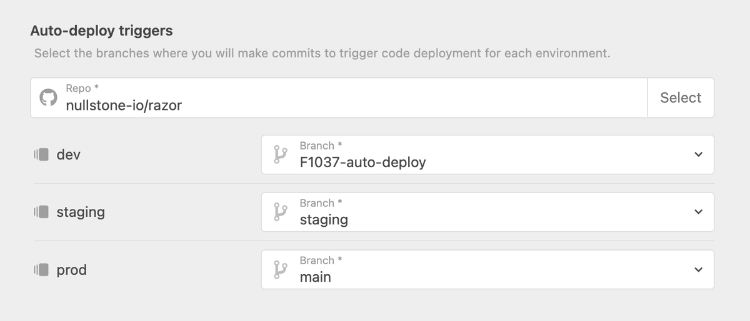Click the Auto-deploy triggers heading
Viewport: 750px width, 321px height.
point(102,31)
